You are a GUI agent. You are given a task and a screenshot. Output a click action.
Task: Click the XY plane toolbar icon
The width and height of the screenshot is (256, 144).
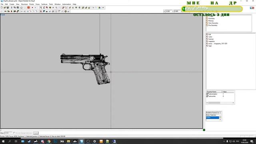pos(22,12)
